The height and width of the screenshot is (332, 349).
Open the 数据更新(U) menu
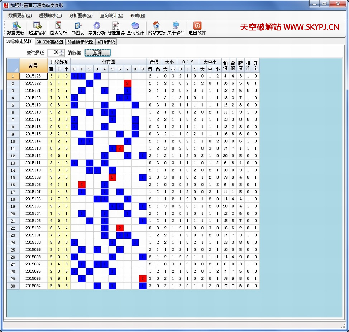(x=20, y=15)
